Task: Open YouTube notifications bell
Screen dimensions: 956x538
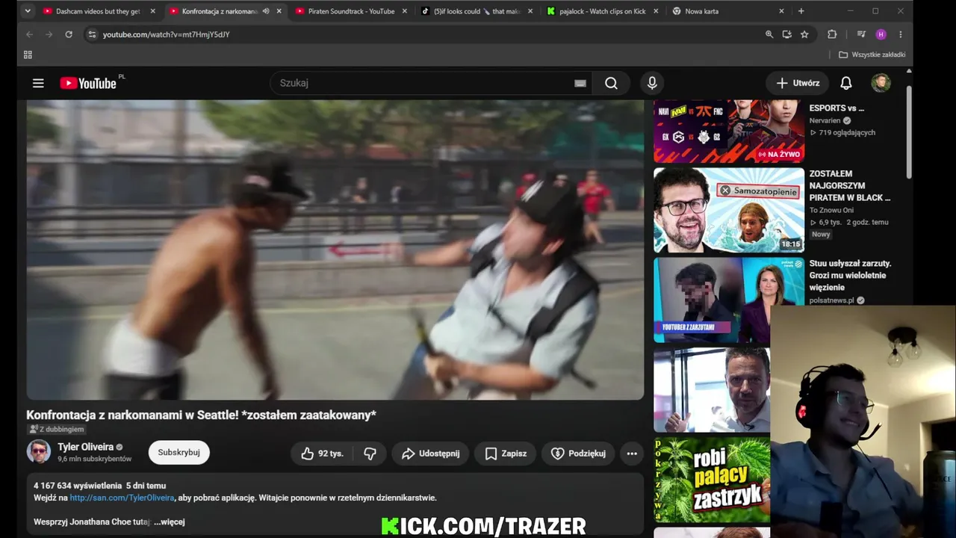Action: (x=846, y=83)
